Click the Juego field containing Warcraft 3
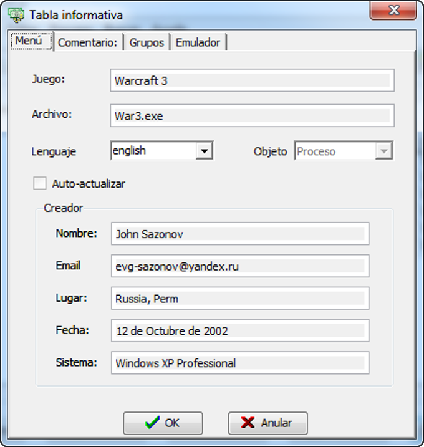The width and height of the screenshot is (424, 447). pos(253,80)
